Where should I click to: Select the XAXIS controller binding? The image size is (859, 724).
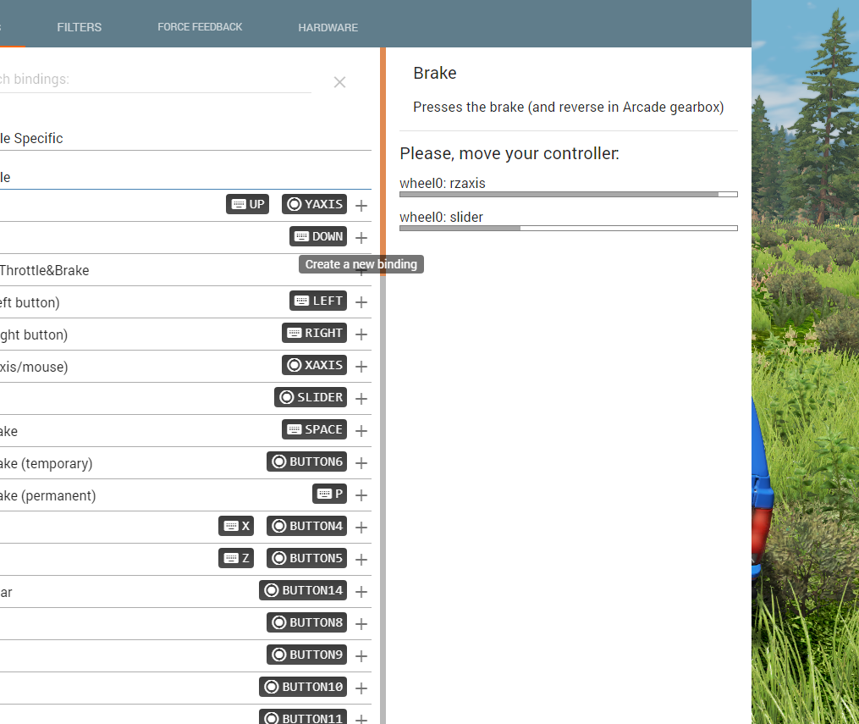click(x=315, y=365)
